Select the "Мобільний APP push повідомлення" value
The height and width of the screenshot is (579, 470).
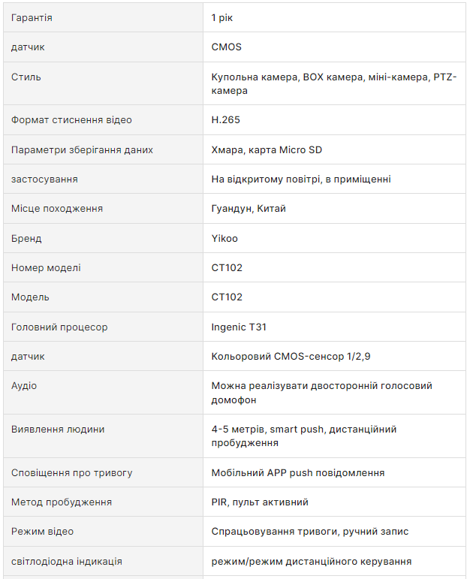click(x=298, y=473)
